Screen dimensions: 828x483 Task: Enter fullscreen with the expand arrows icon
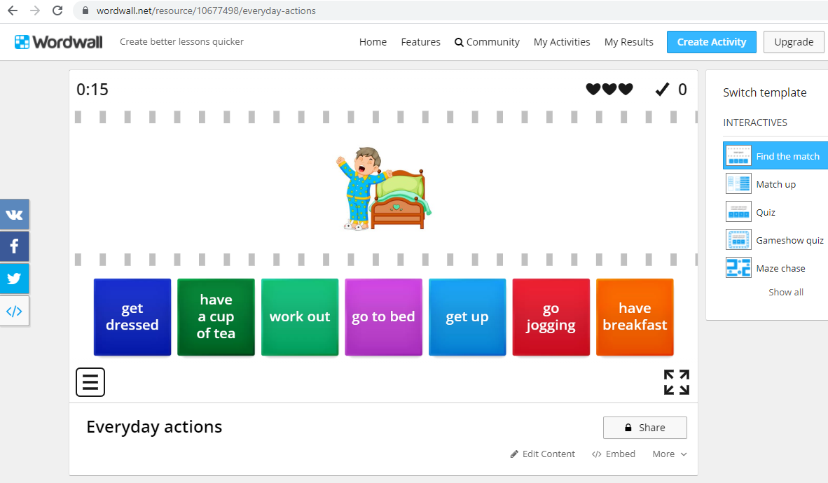point(677,382)
